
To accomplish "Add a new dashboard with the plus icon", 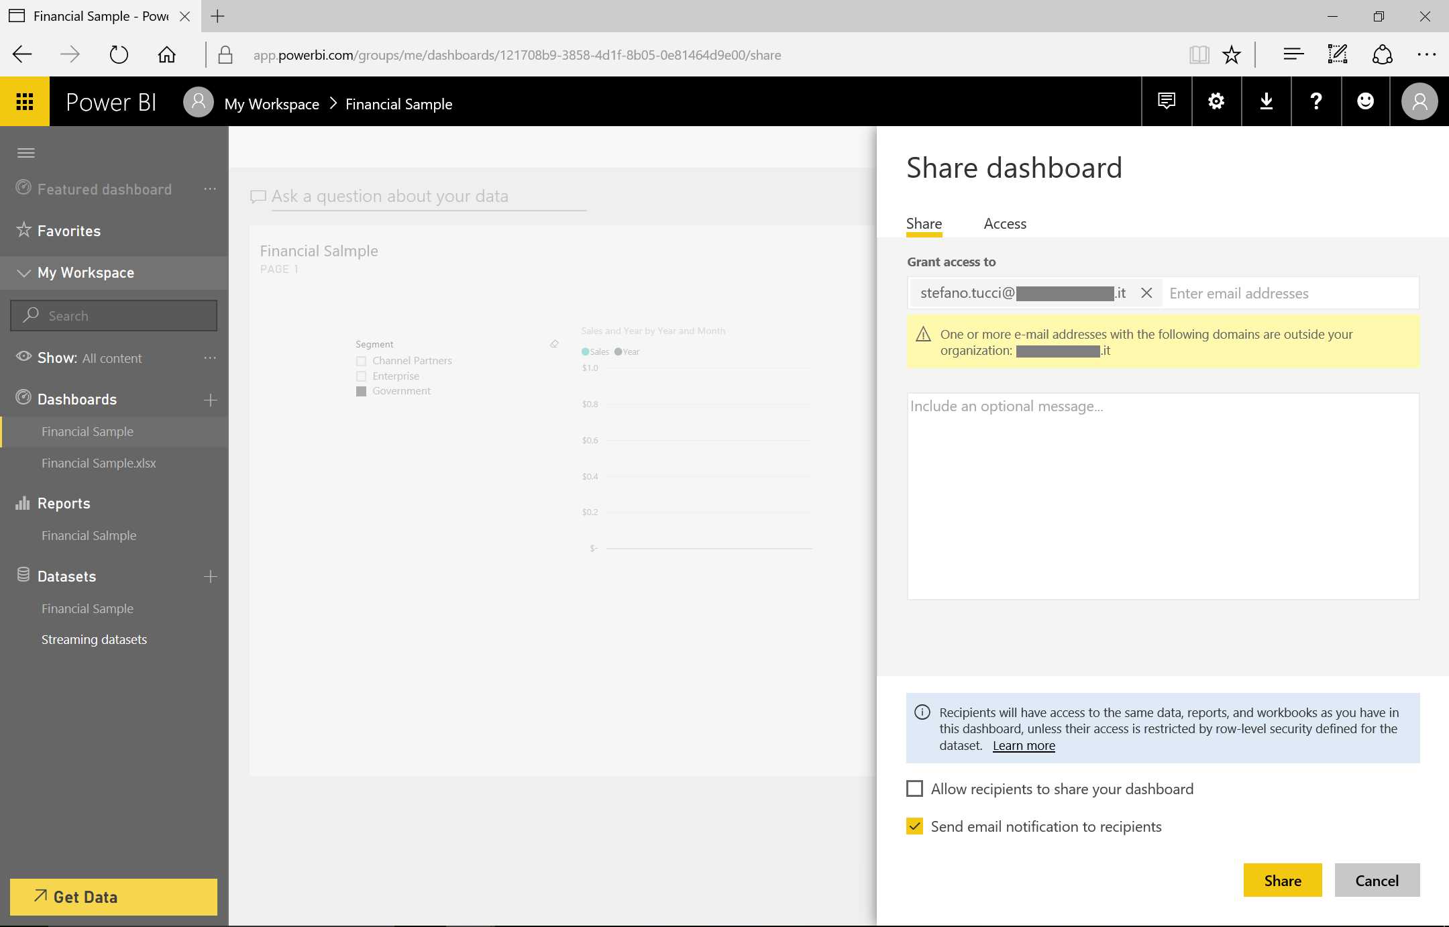I will point(210,399).
